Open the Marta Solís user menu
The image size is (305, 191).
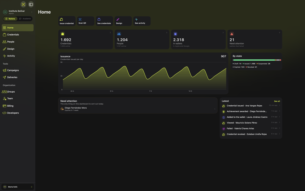(x=17, y=187)
